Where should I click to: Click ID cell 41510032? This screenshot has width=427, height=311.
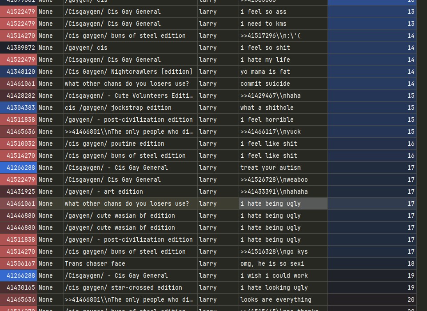[x=19, y=144]
